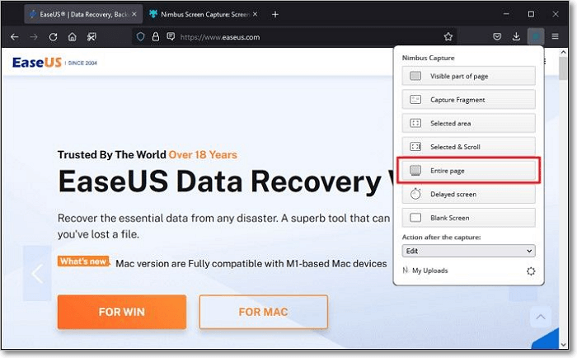
Task: Open a new browser tab
Action: pos(274,14)
